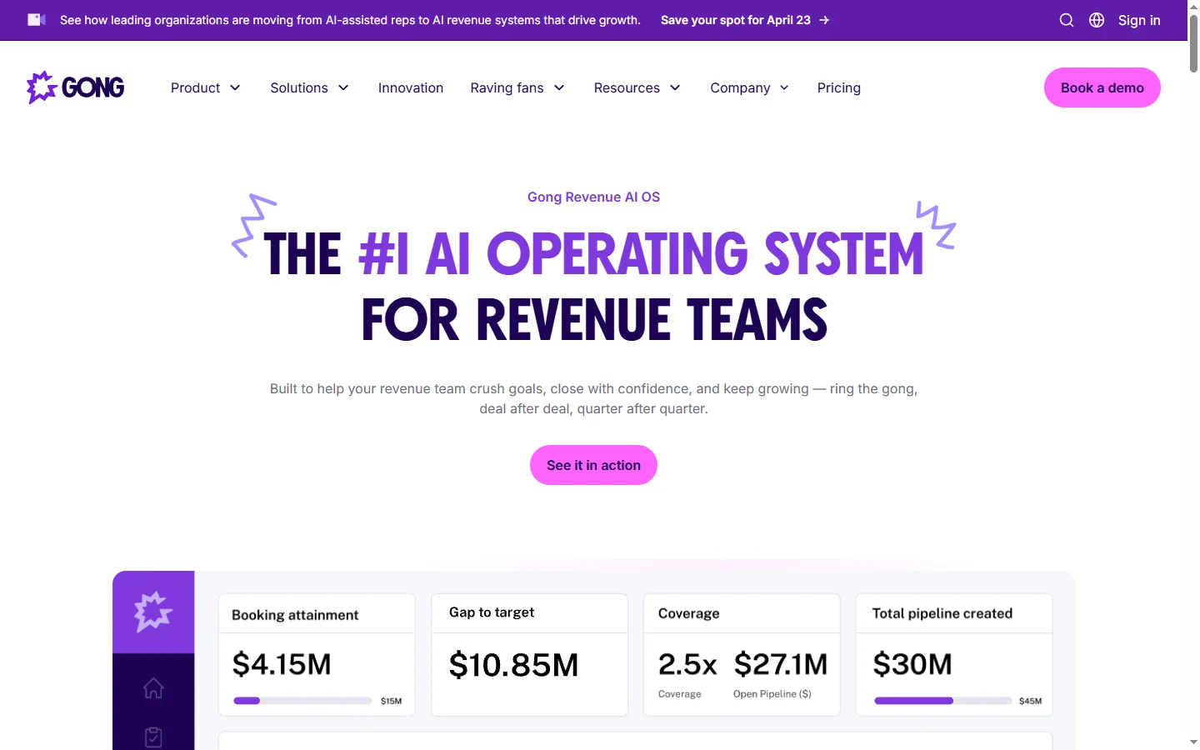The height and width of the screenshot is (750, 1200).
Task: Select the home icon in the dashboard sidebar
Action: pos(153,688)
